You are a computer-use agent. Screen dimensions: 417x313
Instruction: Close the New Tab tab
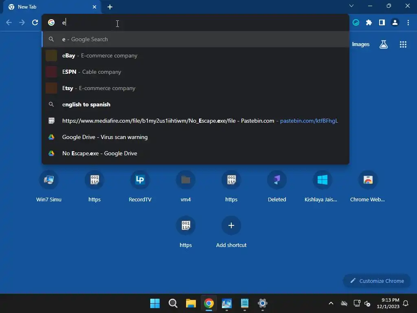pyautogui.click(x=94, y=7)
